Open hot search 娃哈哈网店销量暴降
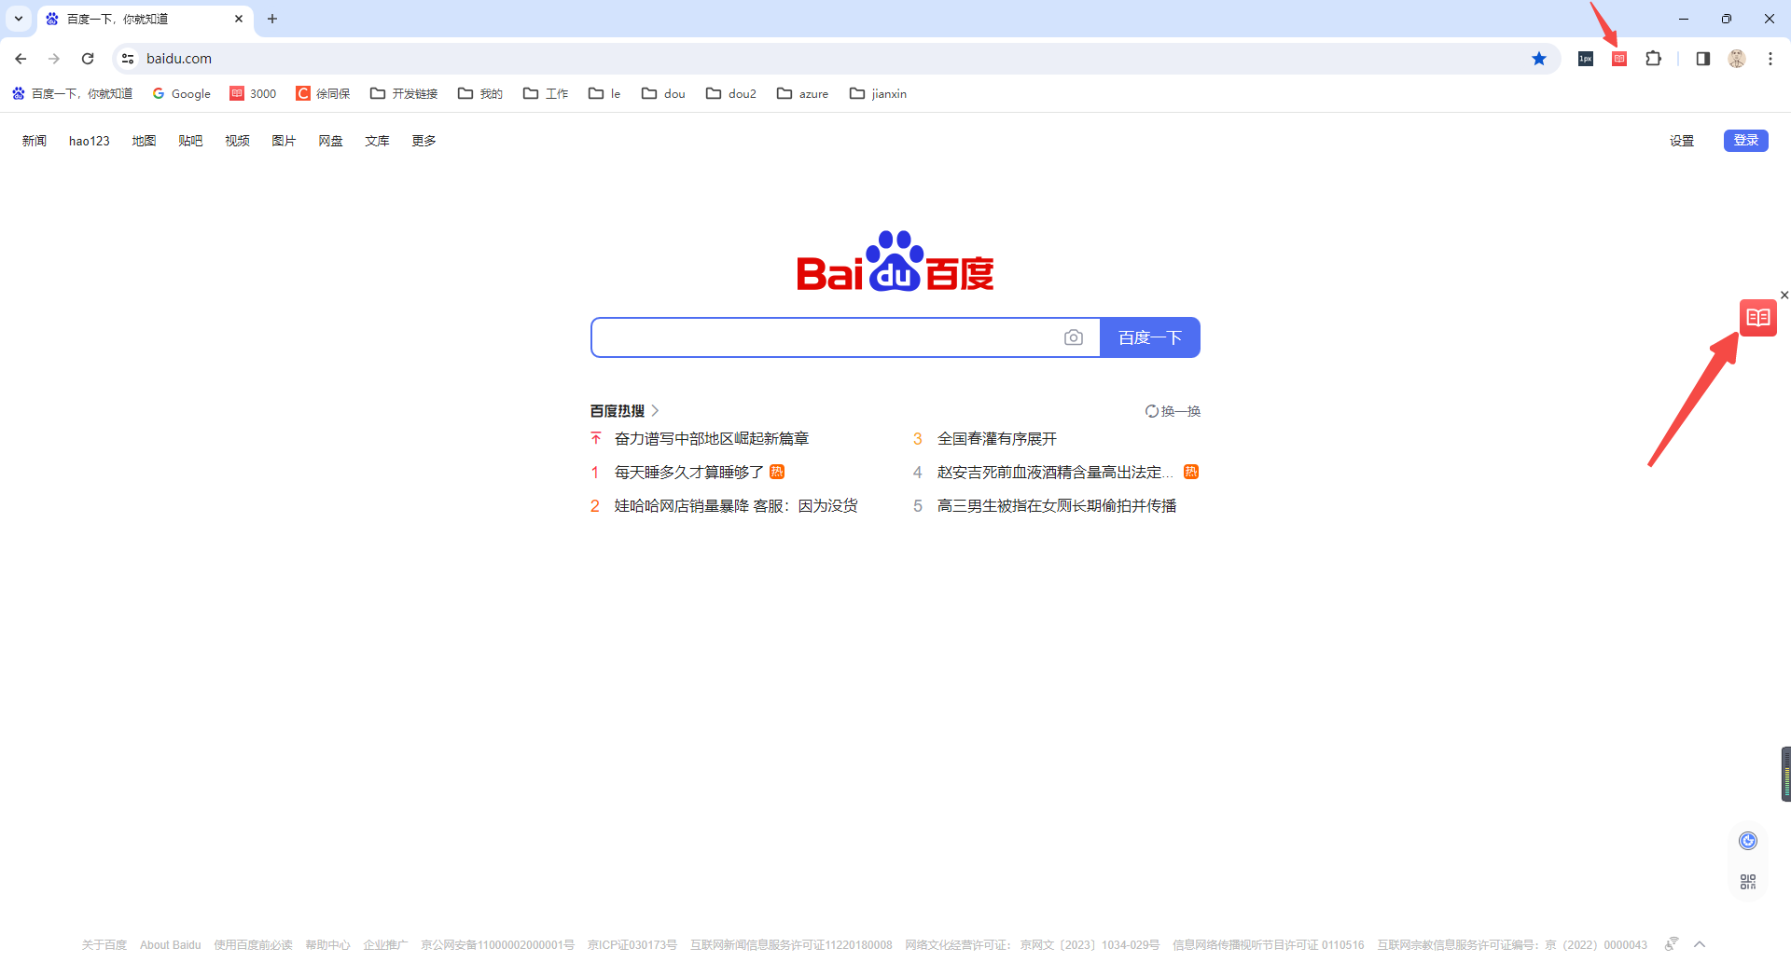Screen dimensions: 1791x962 [736, 506]
